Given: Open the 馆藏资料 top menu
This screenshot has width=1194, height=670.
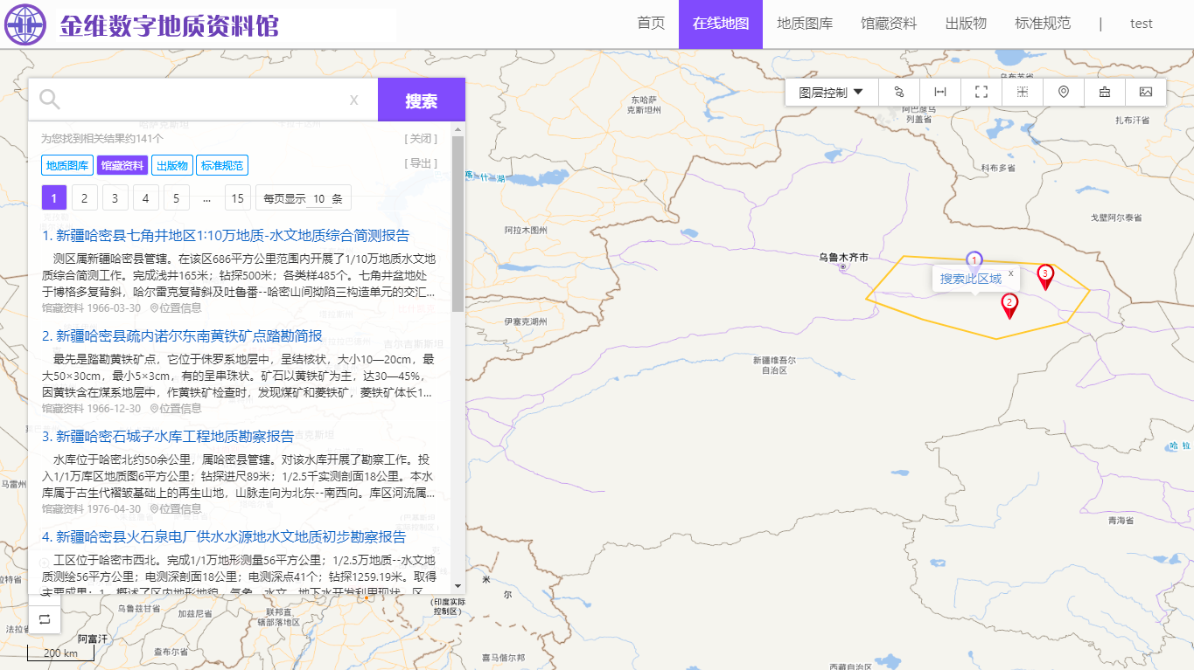Looking at the screenshot, I should coord(889,24).
